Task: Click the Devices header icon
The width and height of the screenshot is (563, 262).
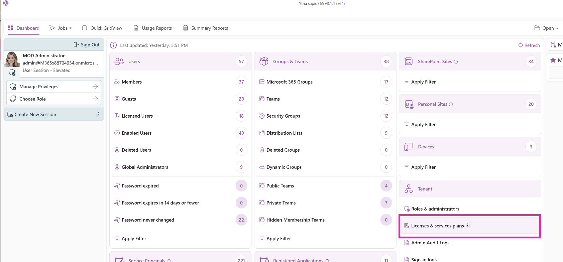Action: point(409,147)
